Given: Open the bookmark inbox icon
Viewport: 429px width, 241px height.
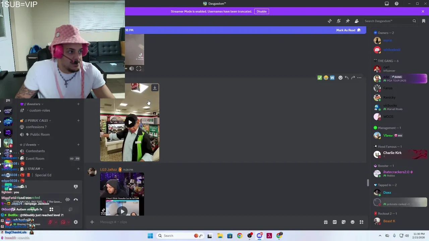Looking at the screenshot, I should pyautogui.click(x=424, y=21).
